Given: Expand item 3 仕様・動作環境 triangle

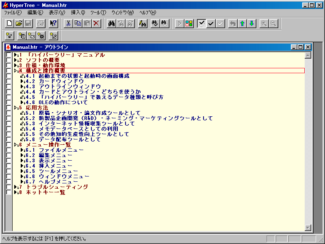Looking at the screenshot, I should click(15, 65).
